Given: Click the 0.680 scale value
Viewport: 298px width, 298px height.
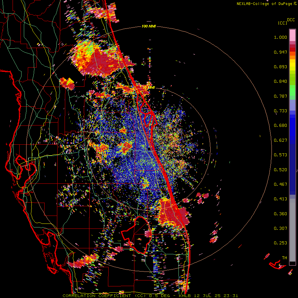Looking at the screenshot, I should coord(280,125).
